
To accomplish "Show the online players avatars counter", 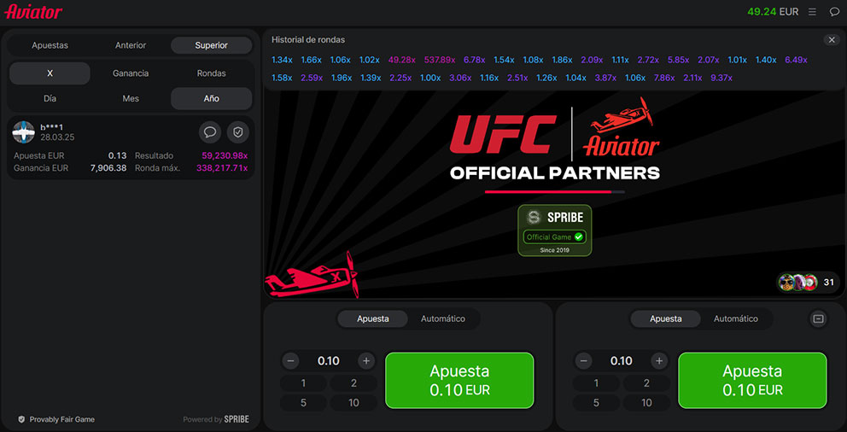I will pos(808,282).
